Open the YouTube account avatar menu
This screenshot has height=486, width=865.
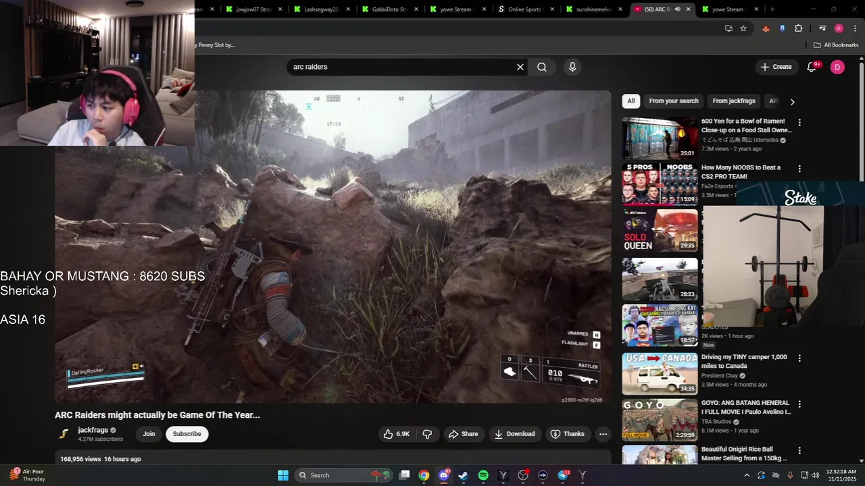837,67
